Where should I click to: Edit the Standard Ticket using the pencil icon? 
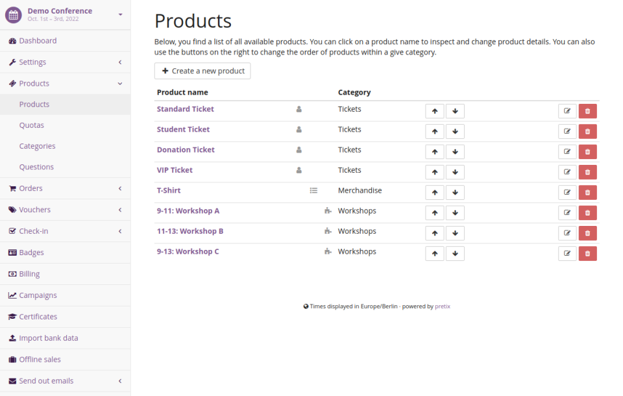click(x=567, y=111)
